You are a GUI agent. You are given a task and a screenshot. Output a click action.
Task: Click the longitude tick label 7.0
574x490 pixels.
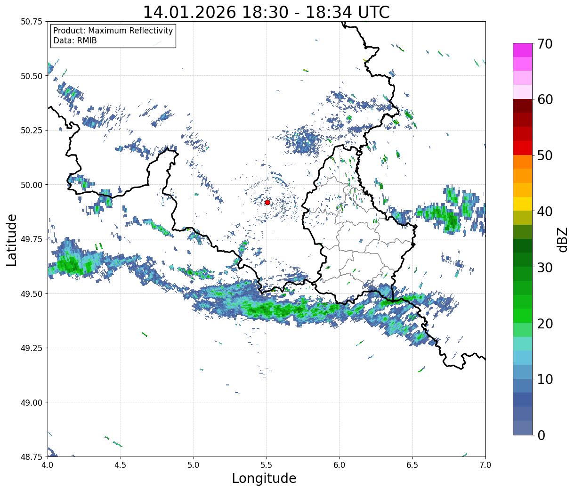click(485, 465)
